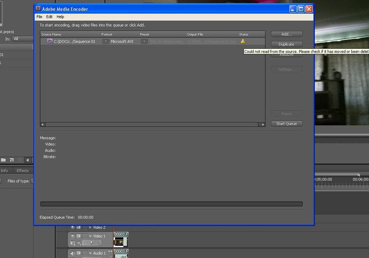Screen dimensions: 369x258
Task: Click the Add button
Action: click(x=286, y=34)
